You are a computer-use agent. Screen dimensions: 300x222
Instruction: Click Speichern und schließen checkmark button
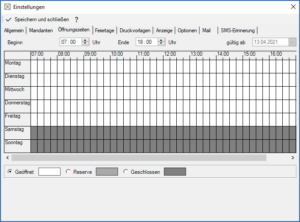(38, 20)
